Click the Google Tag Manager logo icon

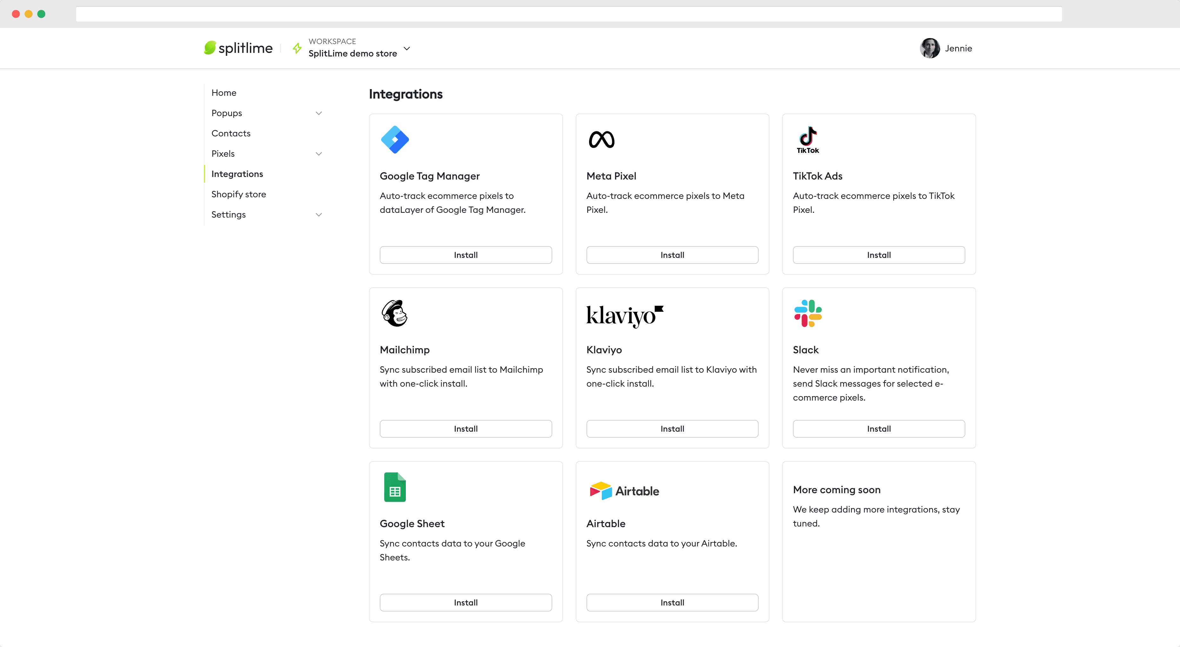(394, 140)
